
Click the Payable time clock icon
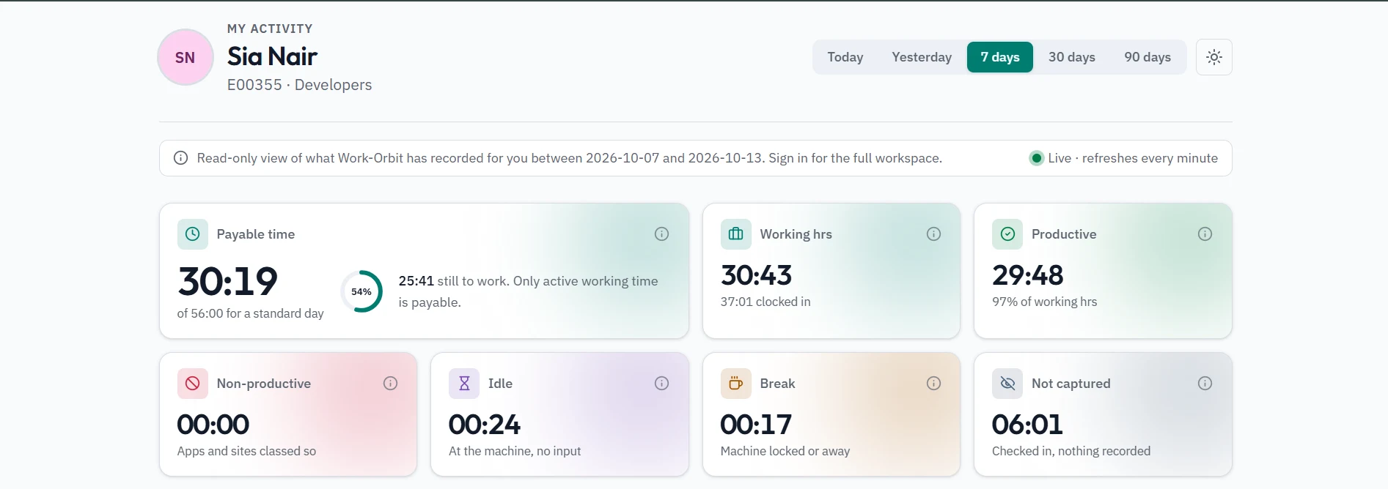pyautogui.click(x=192, y=234)
